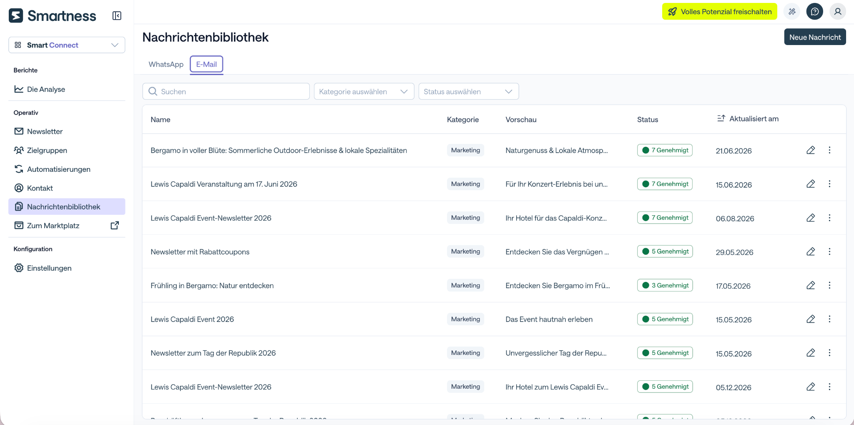Open more options for Lewis Capaldi Event 2026

pos(829,319)
